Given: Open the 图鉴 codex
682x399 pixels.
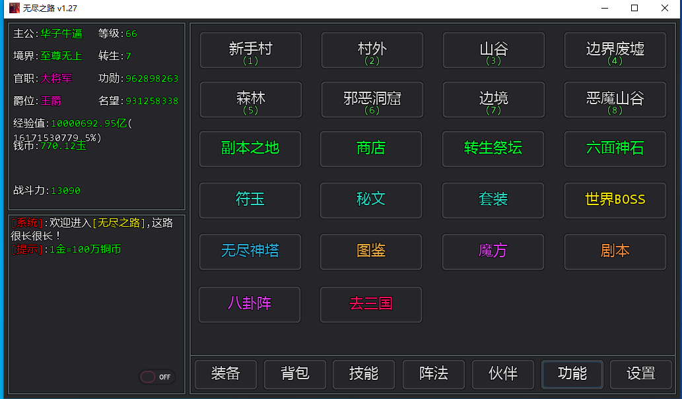Looking at the screenshot, I should click(371, 251).
